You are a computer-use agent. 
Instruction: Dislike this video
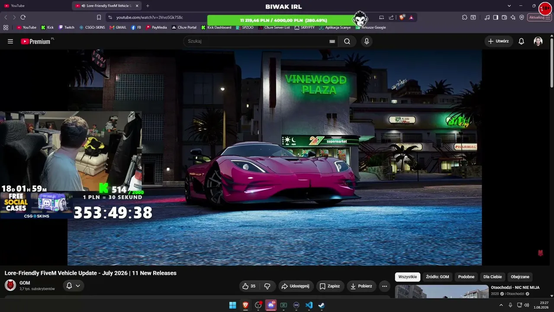(267, 286)
